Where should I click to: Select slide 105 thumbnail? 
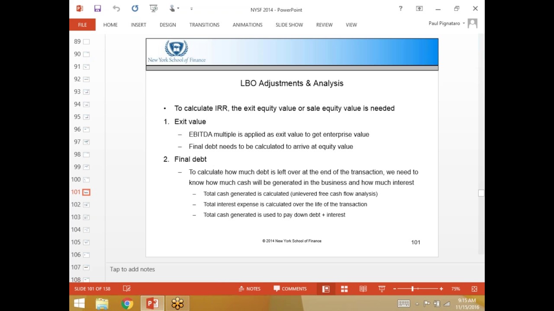pos(86,242)
